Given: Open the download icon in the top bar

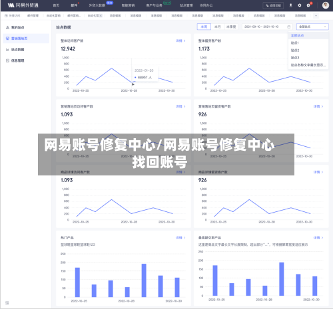Looking at the screenshot, I should click(291, 5).
